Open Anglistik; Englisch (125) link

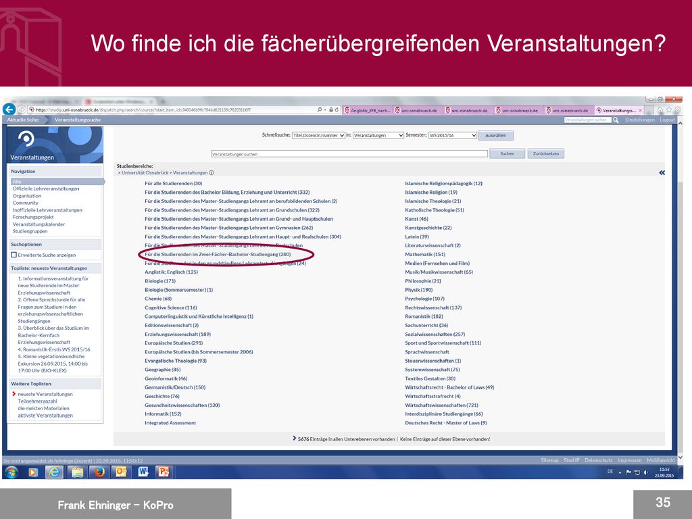point(171,272)
